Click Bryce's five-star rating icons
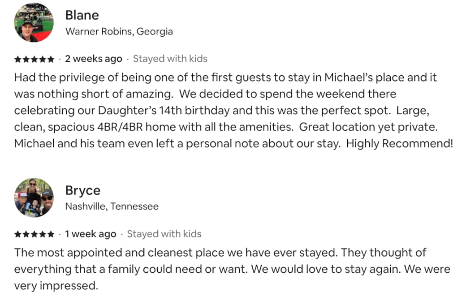This screenshot has width=466, height=305. click(35, 234)
